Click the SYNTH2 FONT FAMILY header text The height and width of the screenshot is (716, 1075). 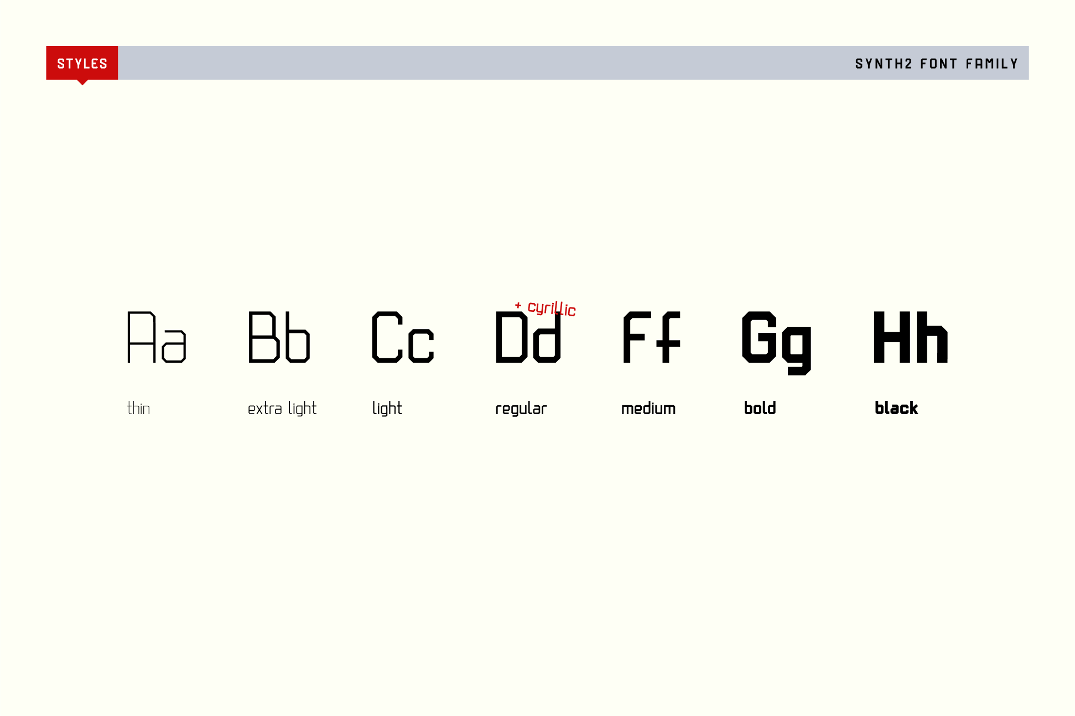(936, 64)
